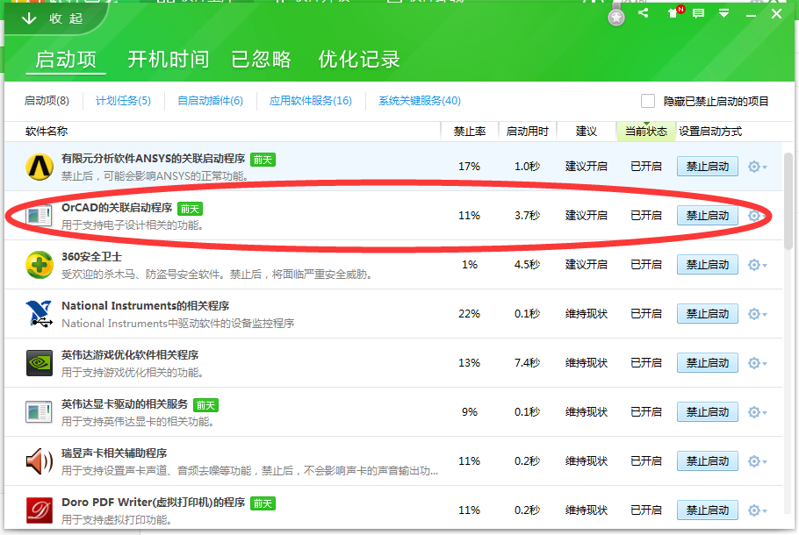The width and height of the screenshot is (799, 535).
Task: Open gear dropdown for 瑞昱声卡 row
Action: click(x=757, y=461)
